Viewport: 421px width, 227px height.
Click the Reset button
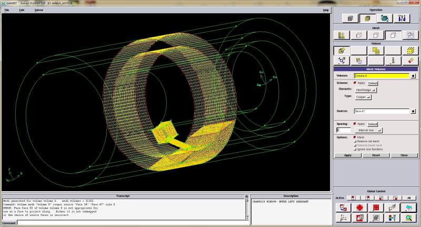[x=376, y=155]
